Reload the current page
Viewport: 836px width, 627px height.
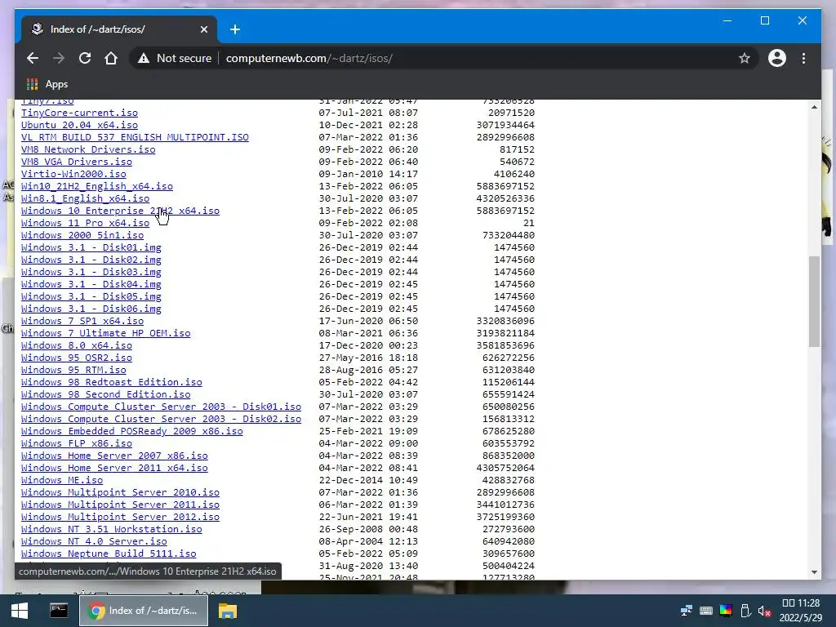tap(85, 58)
